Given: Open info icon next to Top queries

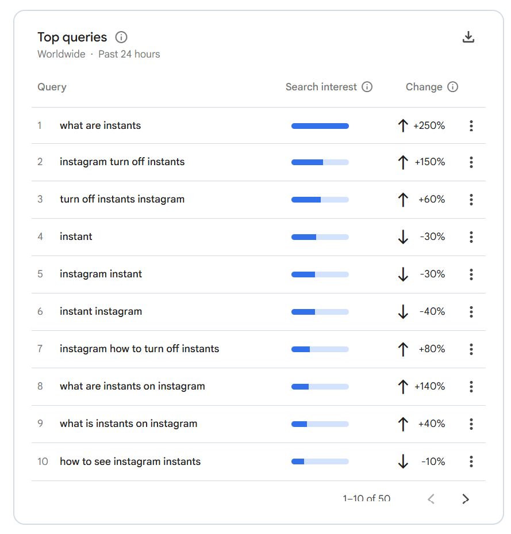Looking at the screenshot, I should click(x=121, y=37).
